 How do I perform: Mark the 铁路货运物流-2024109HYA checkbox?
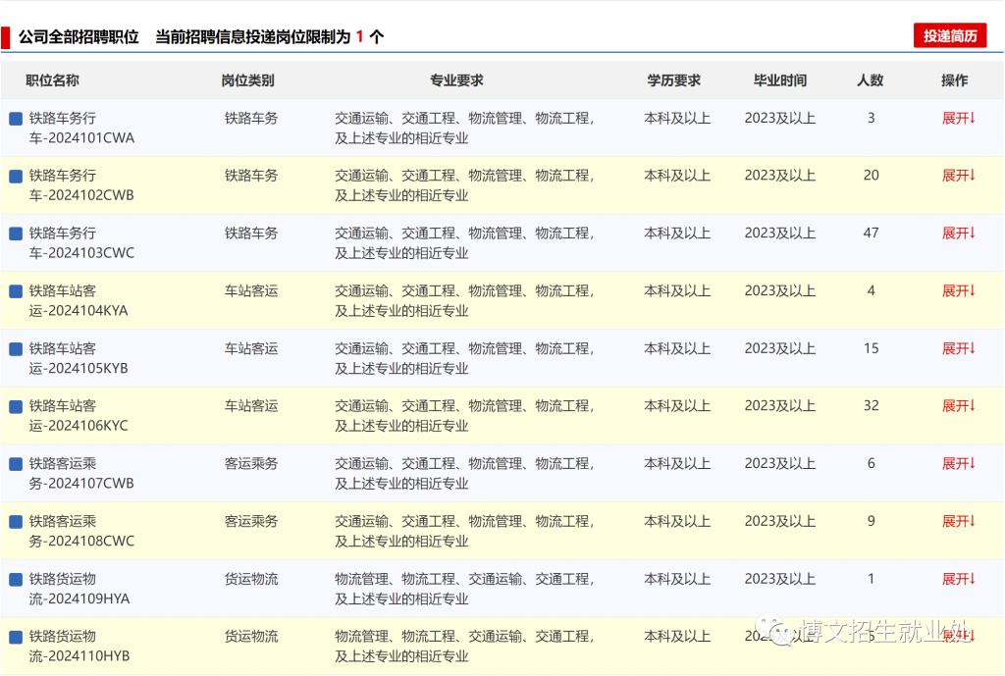tap(16, 580)
